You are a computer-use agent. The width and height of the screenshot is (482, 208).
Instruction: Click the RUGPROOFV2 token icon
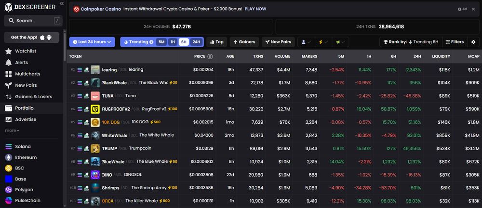pyautogui.click(x=95, y=109)
